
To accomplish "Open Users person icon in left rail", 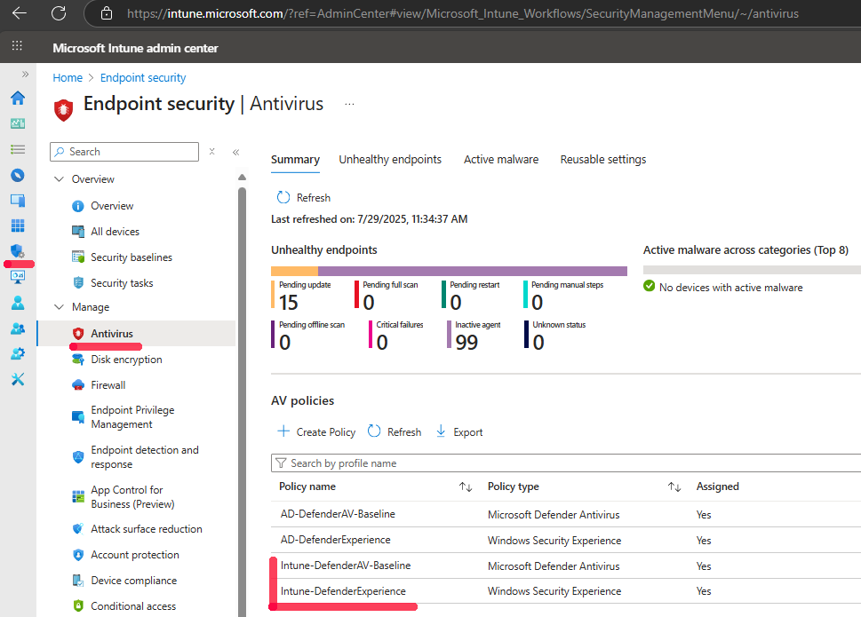I will (18, 303).
